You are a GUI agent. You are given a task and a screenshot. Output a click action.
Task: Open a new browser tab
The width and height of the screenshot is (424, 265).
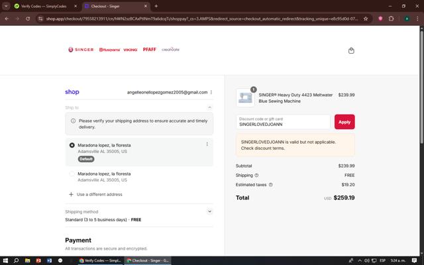tap(156, 6)
